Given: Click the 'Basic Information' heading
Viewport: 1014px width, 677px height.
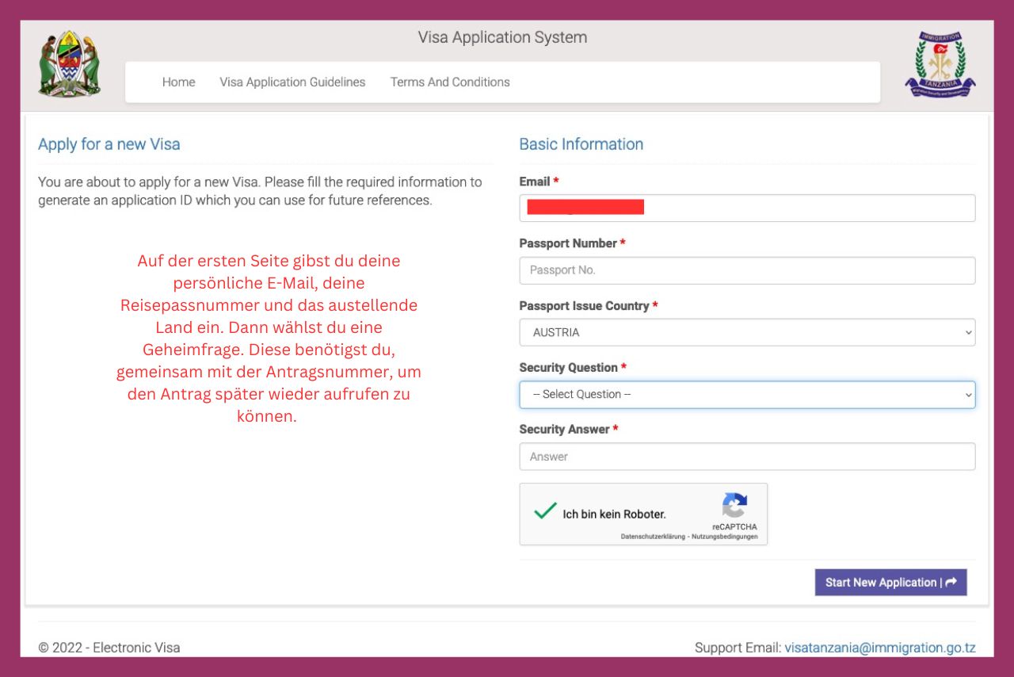Looking at the screenshot, I should click(x=581, y=144).
